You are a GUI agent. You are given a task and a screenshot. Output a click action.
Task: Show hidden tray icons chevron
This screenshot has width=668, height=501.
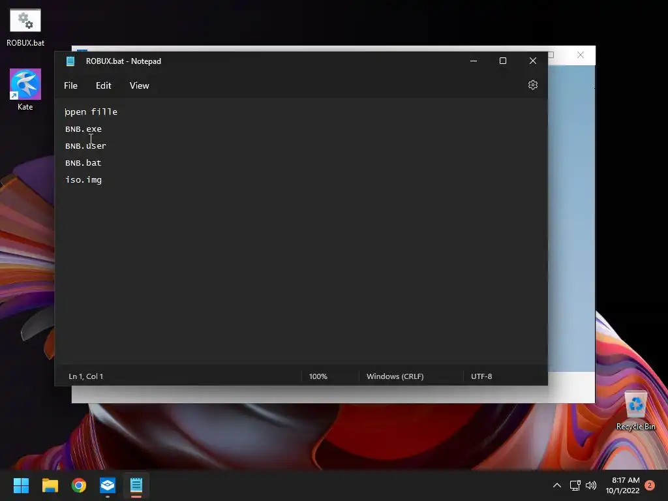(557, 485)
